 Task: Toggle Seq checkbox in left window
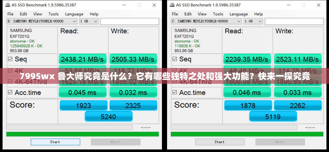[10, 59]
